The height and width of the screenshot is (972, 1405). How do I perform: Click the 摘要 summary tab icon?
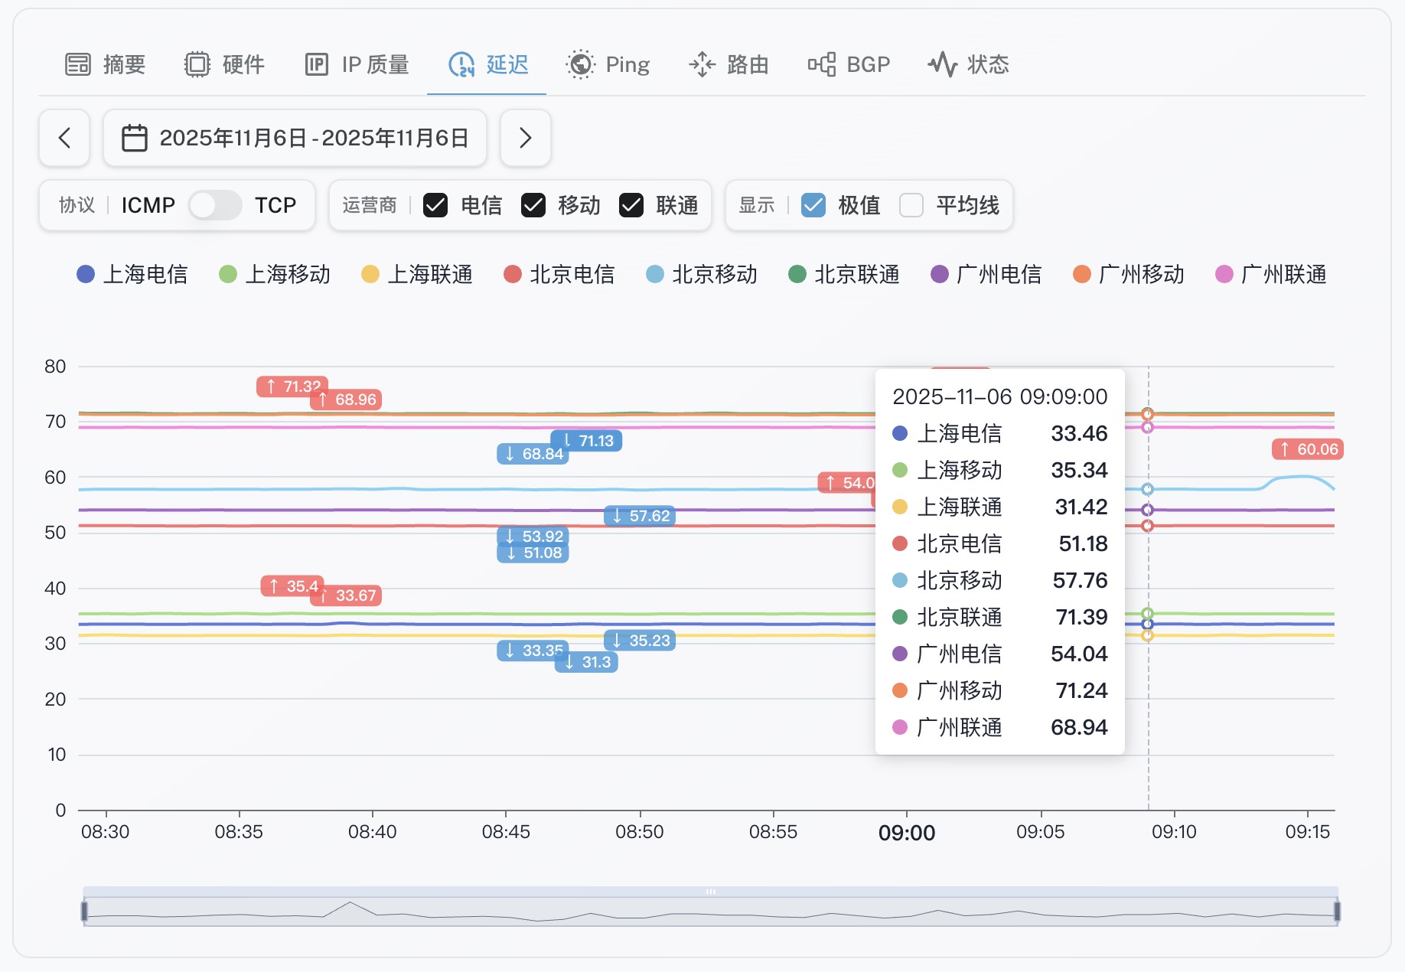coord(77,64)
